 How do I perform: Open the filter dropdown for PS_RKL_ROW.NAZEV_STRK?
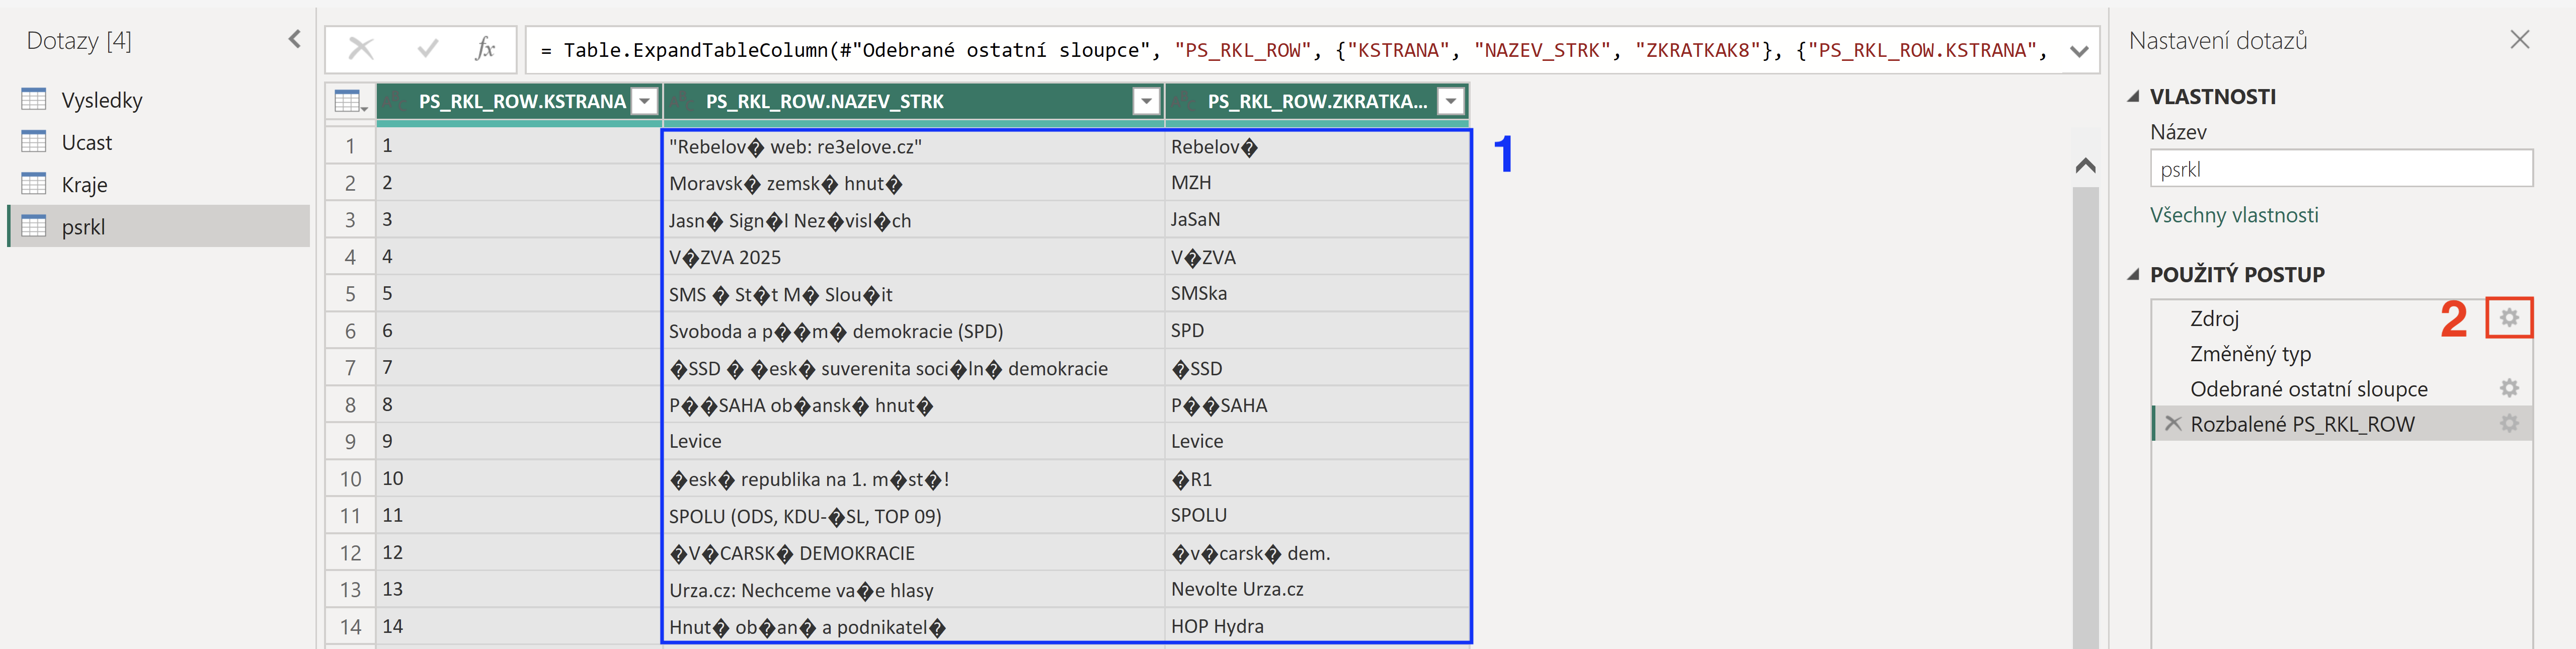(x=1147, y=101)
